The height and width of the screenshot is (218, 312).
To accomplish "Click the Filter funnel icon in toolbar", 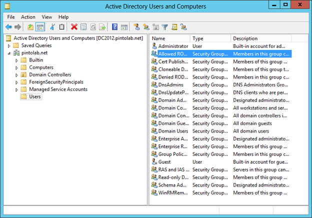I will 164,27.
